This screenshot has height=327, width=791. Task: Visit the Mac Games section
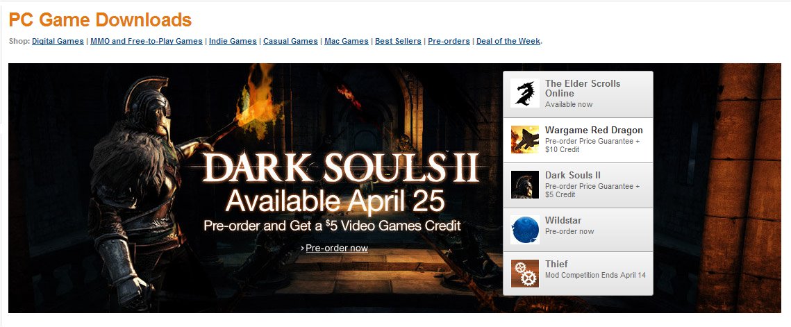pyautogui.click(x=347, y=42)
